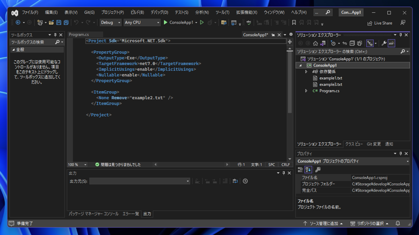Switch to the Git 変更 tab

pos(373,144)
